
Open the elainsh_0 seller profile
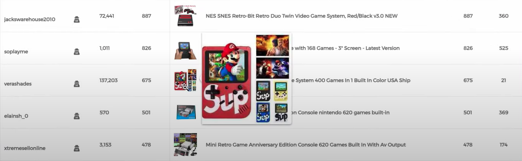16,116
